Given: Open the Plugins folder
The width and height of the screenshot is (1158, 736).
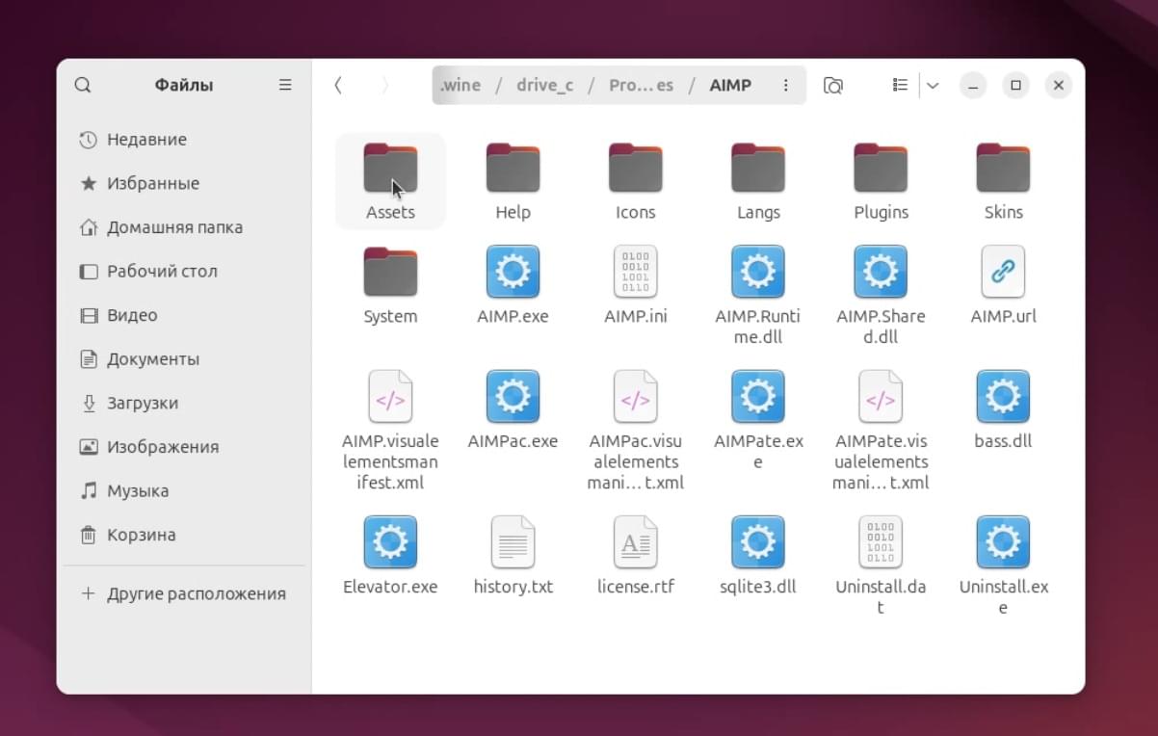Looking at the screenshot, I should (x=881, y=168).
